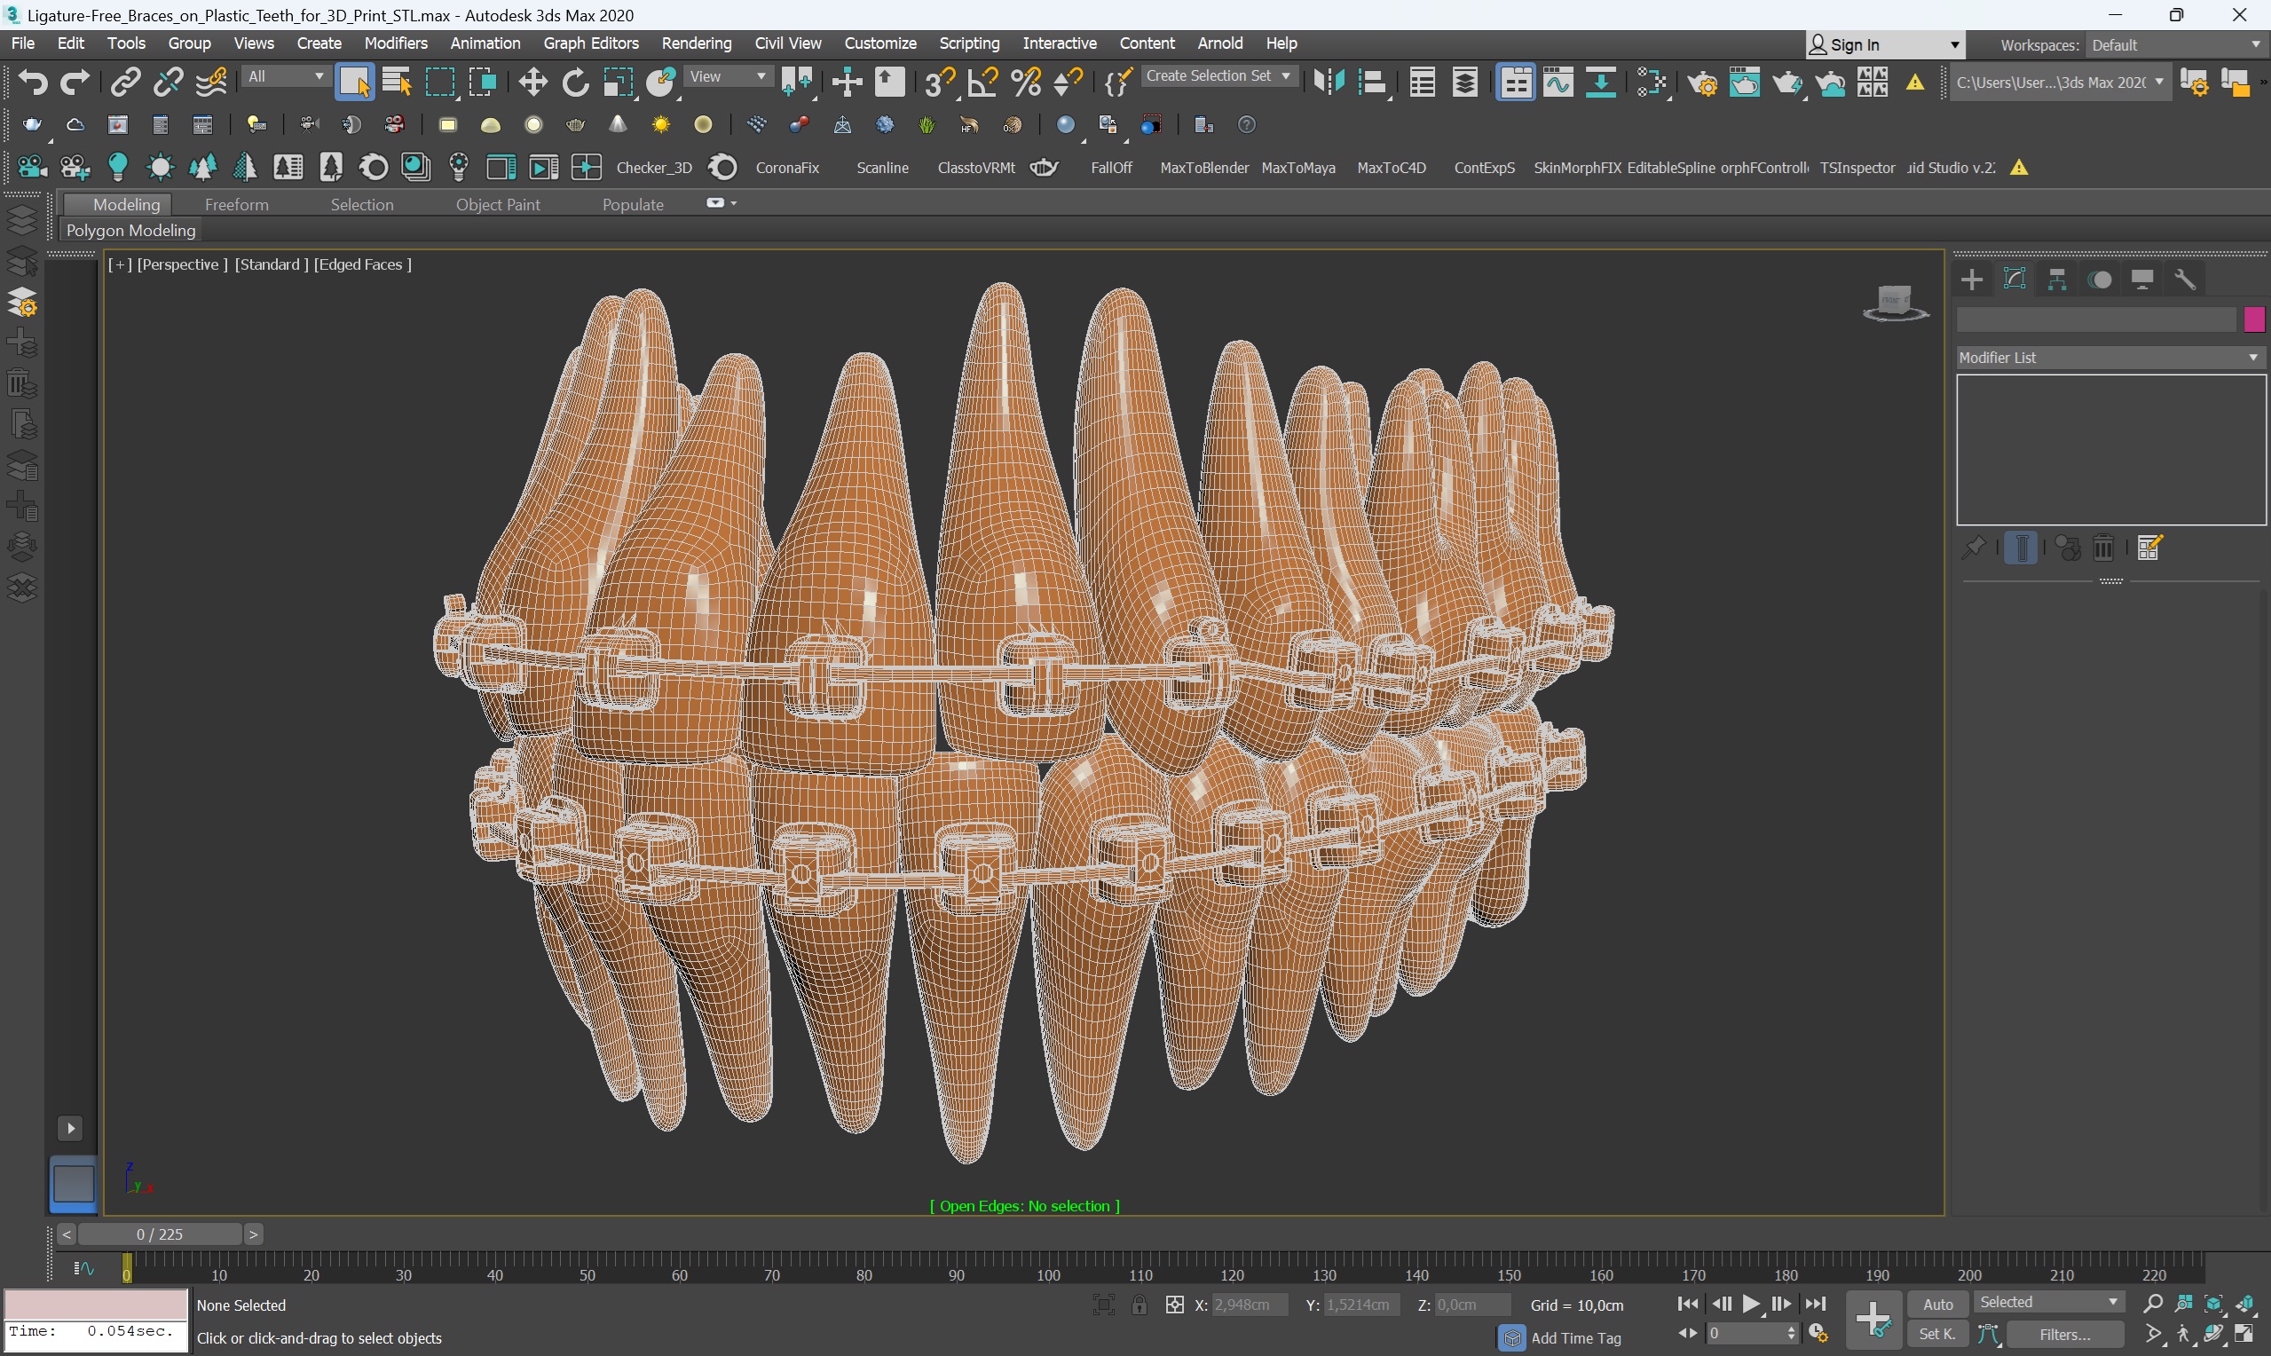Click the CoronaFix script button
Image resolution: width=2271 pixels, height=1356 pixels.
pos(787,167)
